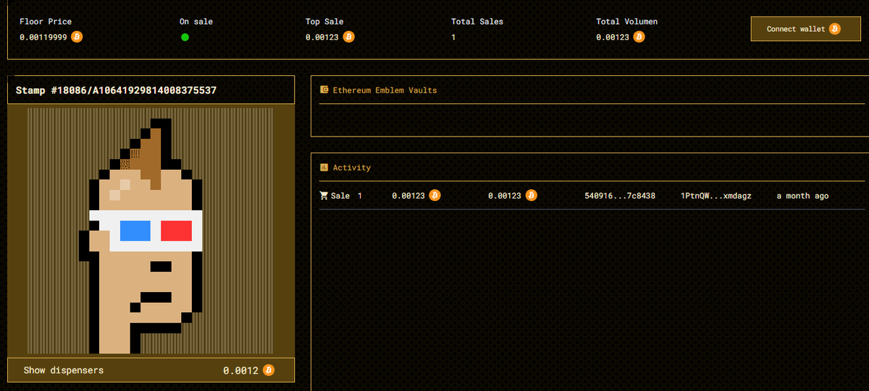
Task: Click the Top Sale label
Action: click(x=324, y=22)
